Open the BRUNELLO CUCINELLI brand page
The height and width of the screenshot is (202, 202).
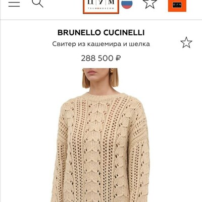pos(101,33)
